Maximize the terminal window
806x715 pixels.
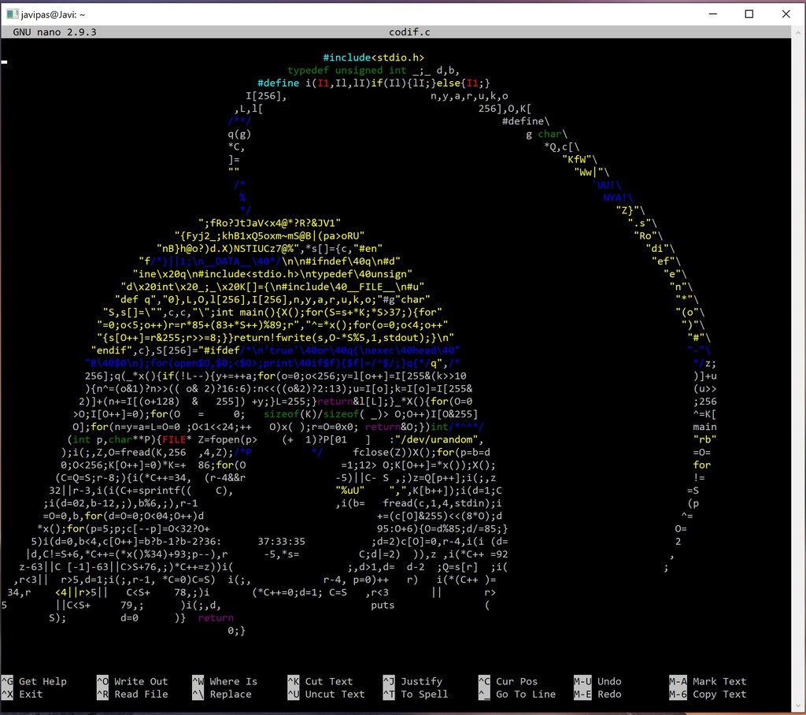pos(749,13)
